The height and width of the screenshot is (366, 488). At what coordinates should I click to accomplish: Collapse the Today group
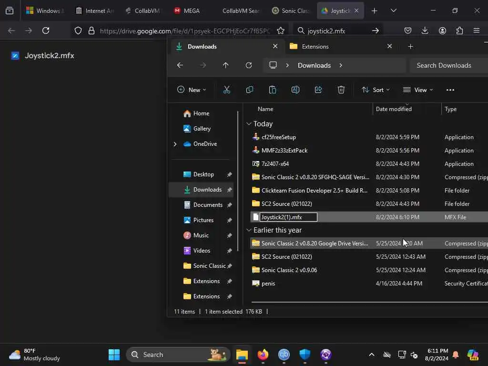pyautogui.click(x=249, y=124)
